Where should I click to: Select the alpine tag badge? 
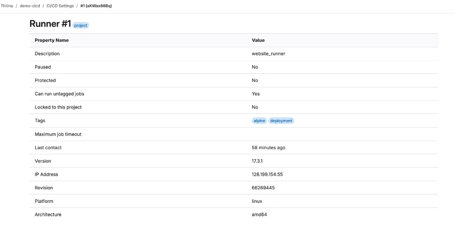(259, 121)
